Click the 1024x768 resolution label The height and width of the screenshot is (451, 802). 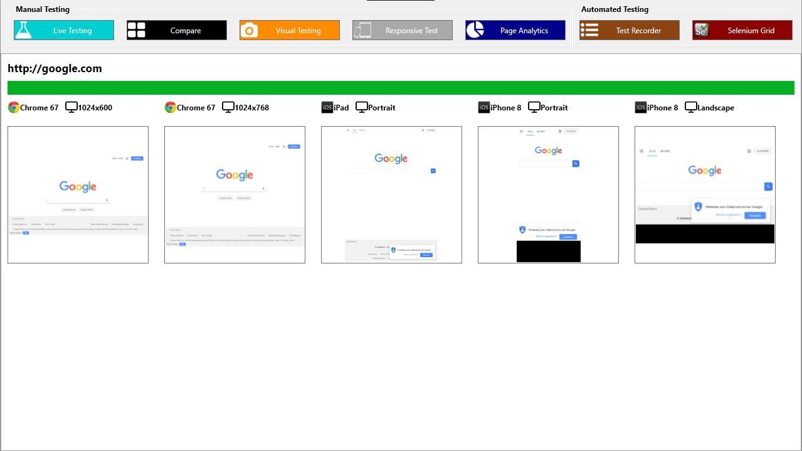coord(252,108)
